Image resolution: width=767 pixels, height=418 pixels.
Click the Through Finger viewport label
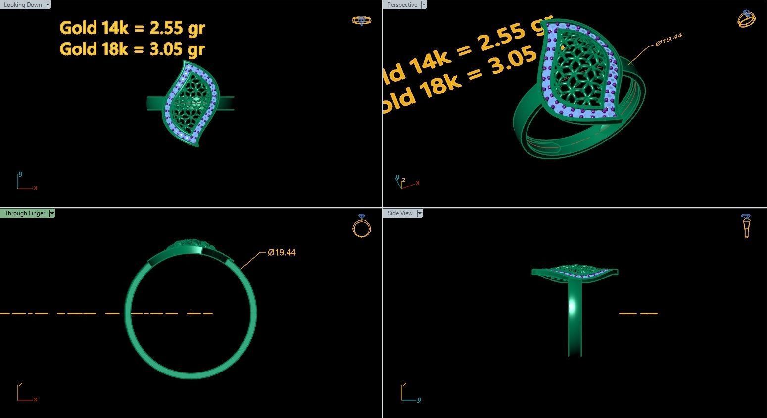[25, 213]
